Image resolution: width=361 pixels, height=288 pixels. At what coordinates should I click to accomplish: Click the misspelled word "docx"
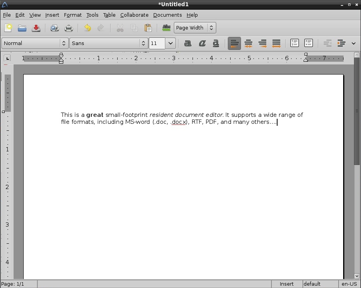pyautogui.click(x=179, y=122)
